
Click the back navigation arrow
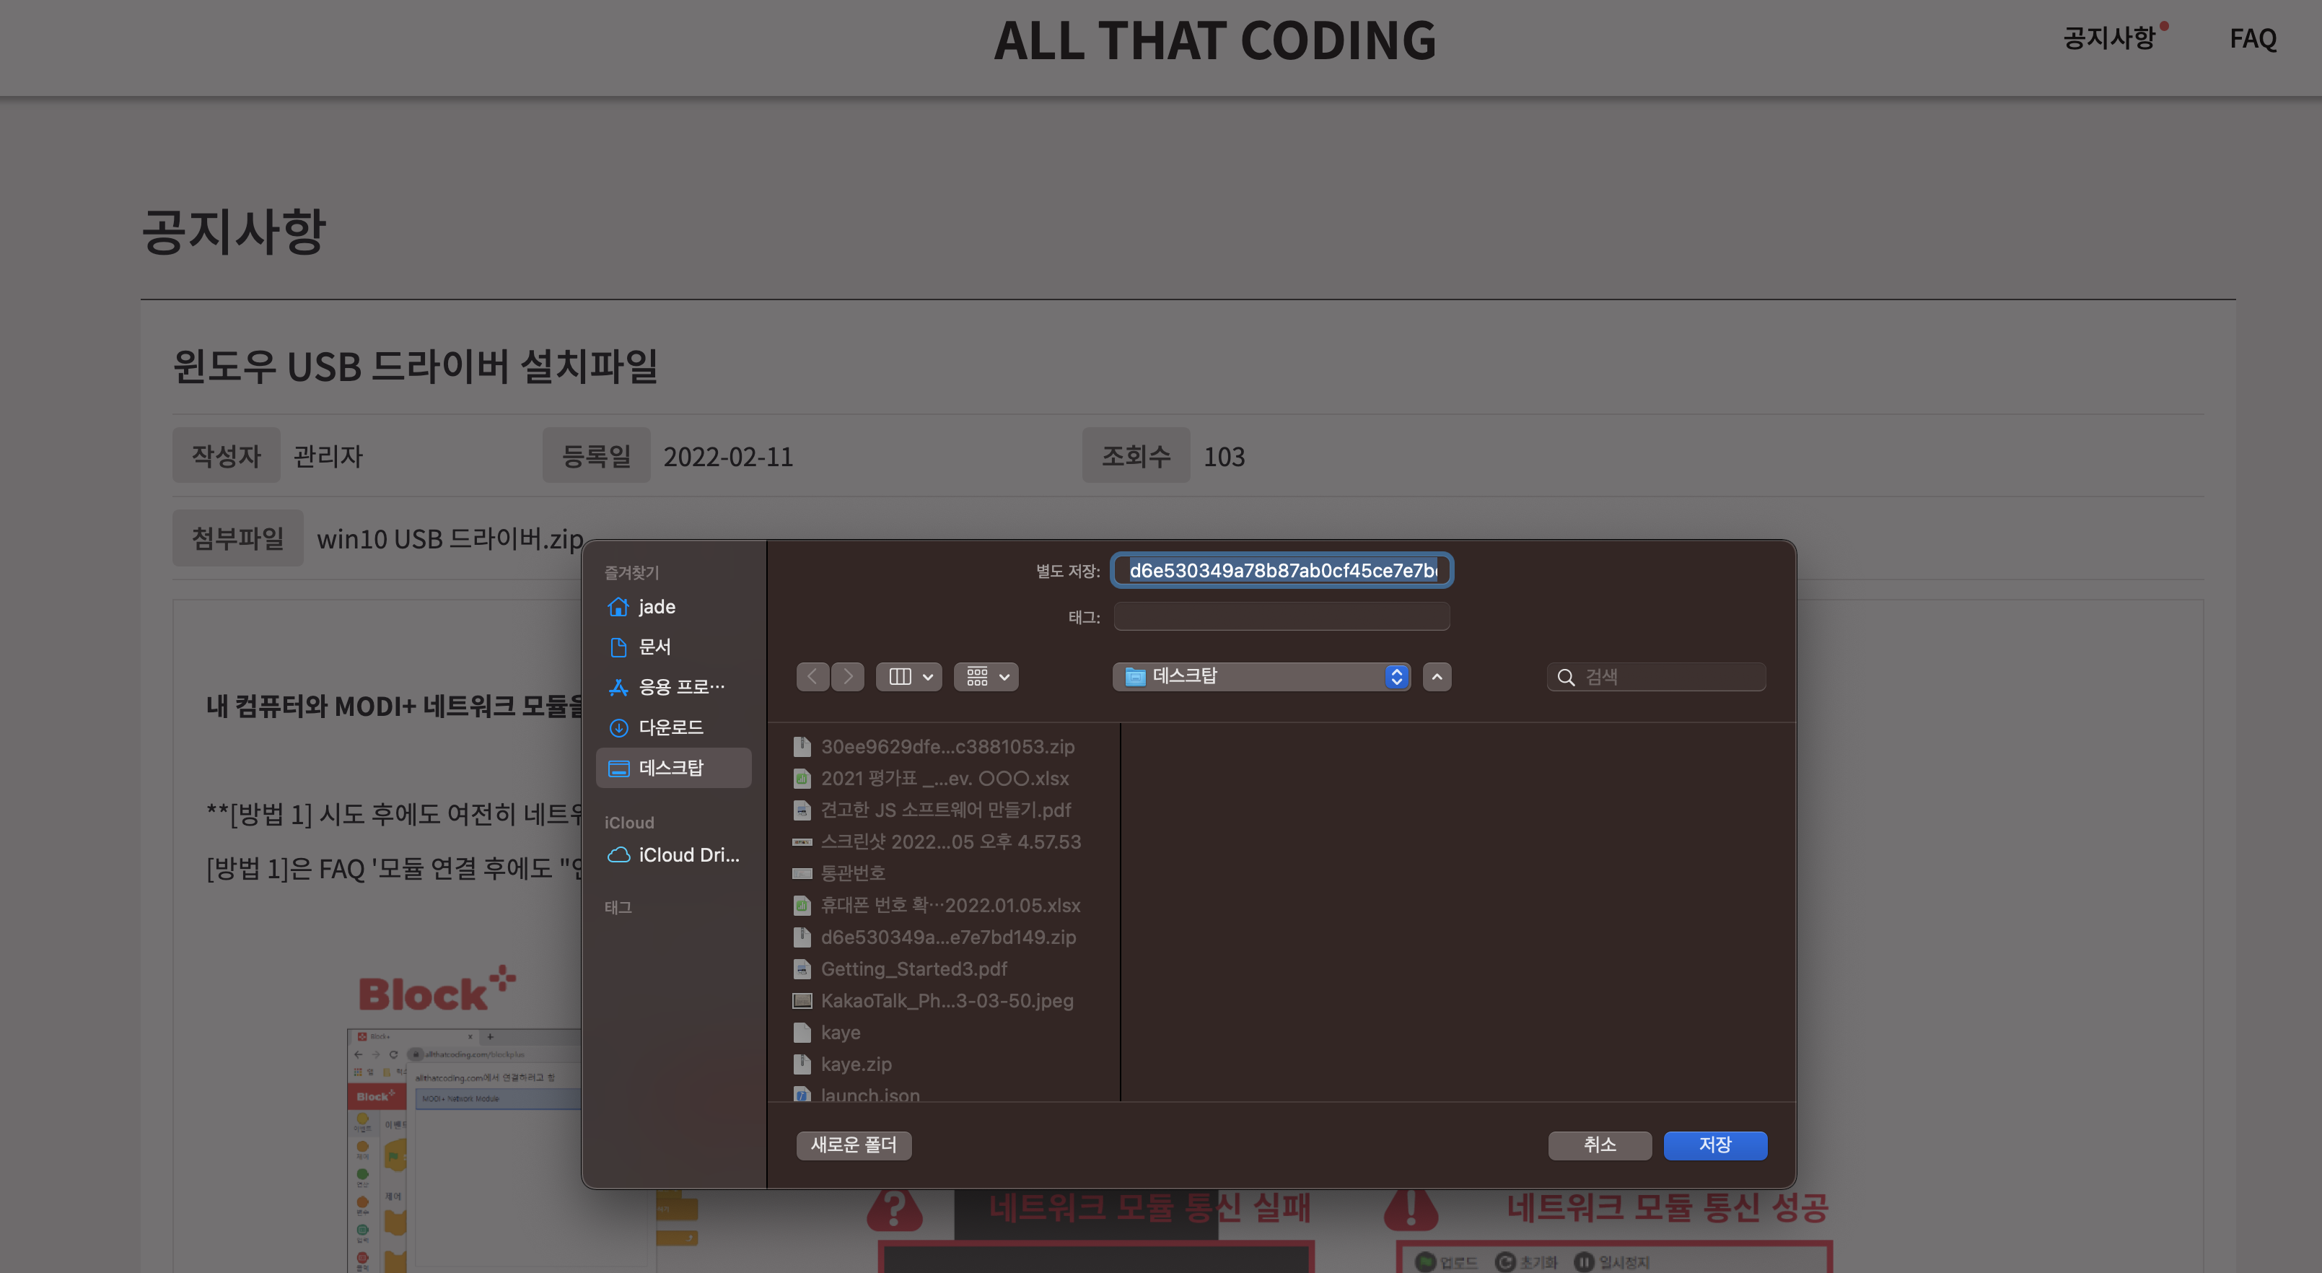812,676
